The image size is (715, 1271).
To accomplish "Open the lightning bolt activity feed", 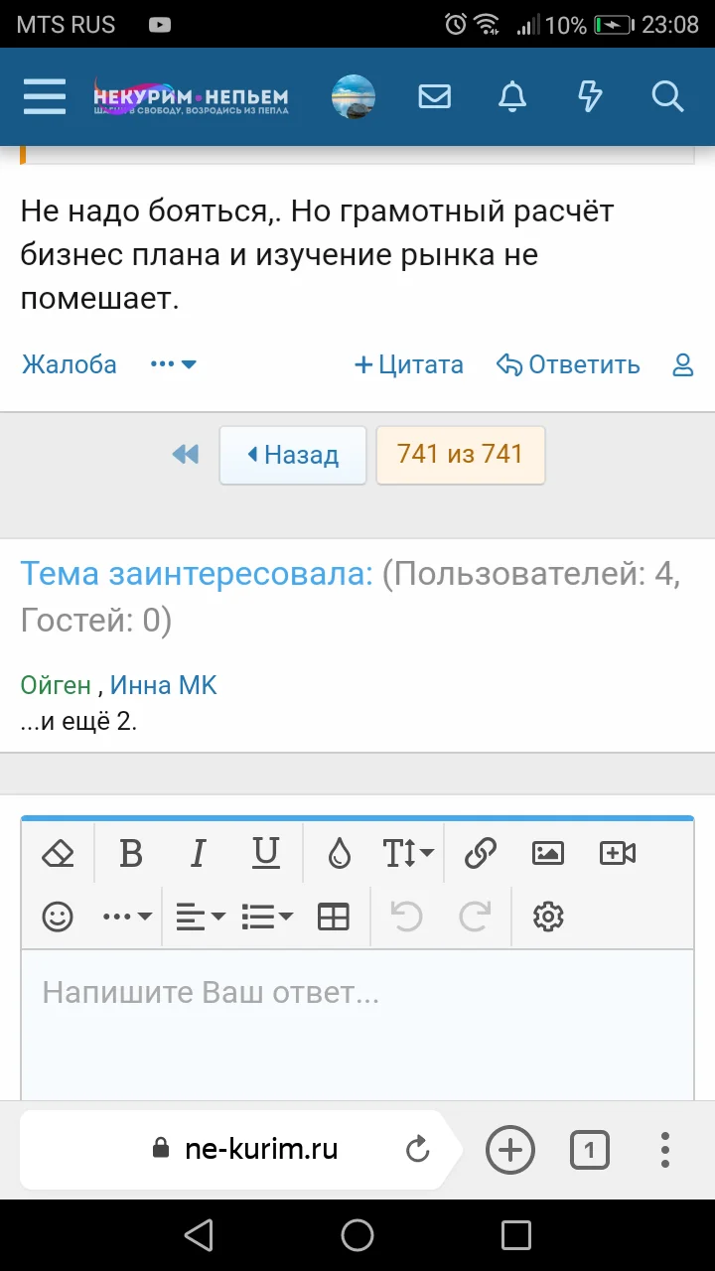I will coord(590,96).
